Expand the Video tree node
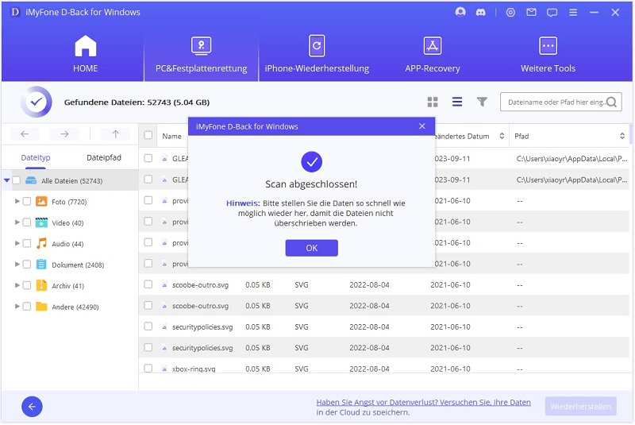The image size is (635, 425). coord(17,222)
